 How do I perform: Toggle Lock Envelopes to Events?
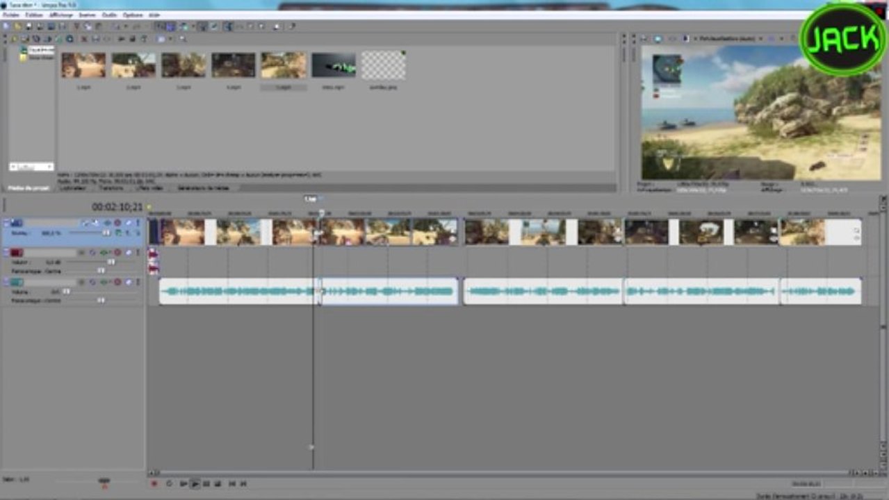click(203, 26)
